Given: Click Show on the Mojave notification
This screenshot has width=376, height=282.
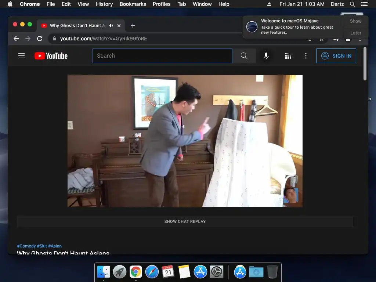Looking at the screenshot, I should (x=355, y=21).
